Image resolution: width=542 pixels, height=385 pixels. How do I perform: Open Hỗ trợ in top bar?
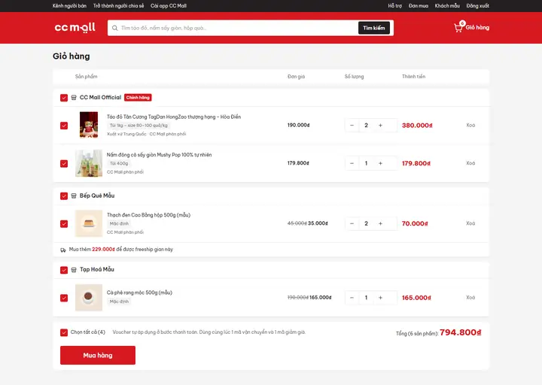coord(394,6)
